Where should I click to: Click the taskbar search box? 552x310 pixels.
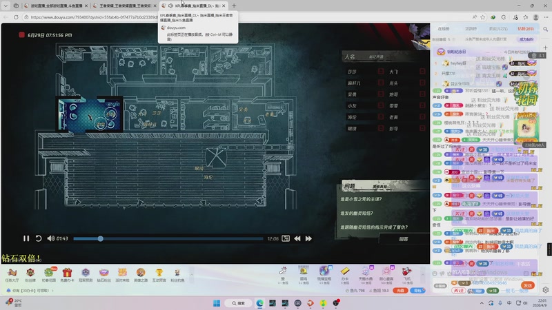point(238,303)
